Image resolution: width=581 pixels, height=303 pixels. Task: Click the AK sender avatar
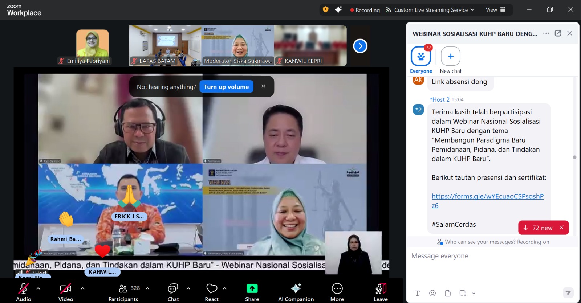click(x=418, y=80)
